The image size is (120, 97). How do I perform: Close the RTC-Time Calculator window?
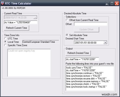(x=117, y=3)
